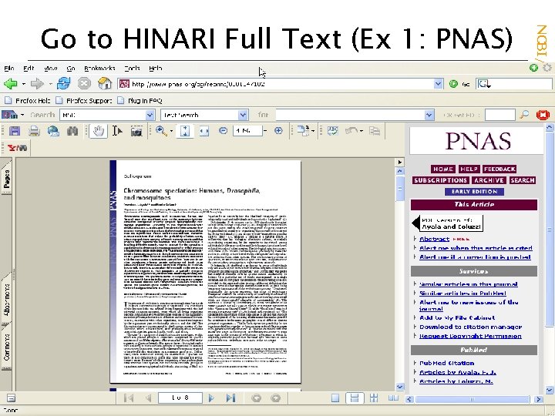This screenshot has width=555, height=416.
Task: Click the EARLY EDITION button
Action: pos(474,192)
